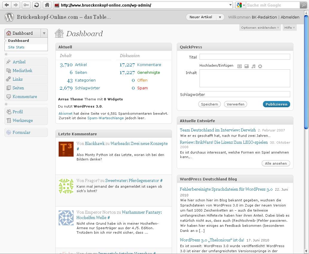Click the Arras Theme link
Viewport: 309px width, 254px height.
click(x=71, y=99)
